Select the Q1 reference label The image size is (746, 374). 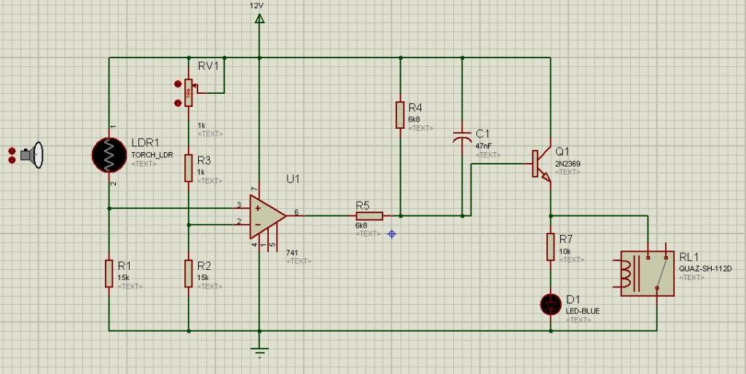[x=562, y=151]
